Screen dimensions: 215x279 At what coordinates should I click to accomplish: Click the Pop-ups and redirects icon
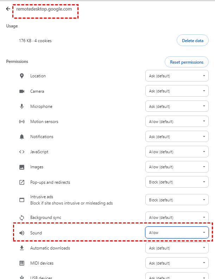(22, 182)
